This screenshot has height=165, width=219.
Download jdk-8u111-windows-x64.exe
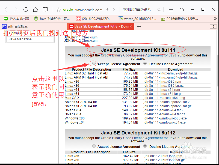click(165, 122)
